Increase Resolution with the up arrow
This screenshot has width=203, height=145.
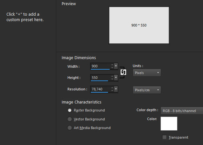pyautogui.click(x=112, y=88)
